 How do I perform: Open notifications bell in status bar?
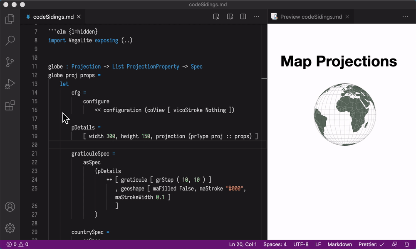407,244
